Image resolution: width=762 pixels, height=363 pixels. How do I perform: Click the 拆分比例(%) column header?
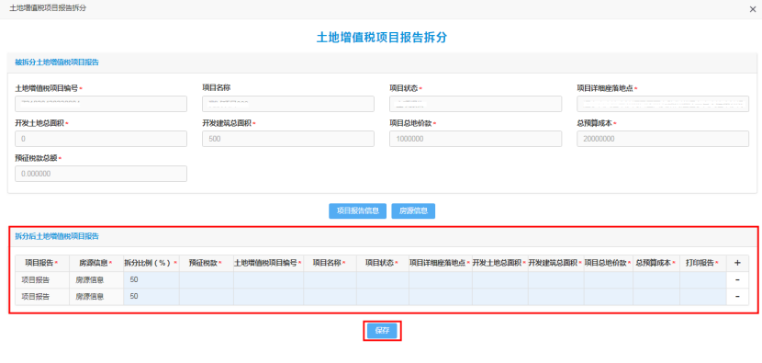tap(151, 263)
